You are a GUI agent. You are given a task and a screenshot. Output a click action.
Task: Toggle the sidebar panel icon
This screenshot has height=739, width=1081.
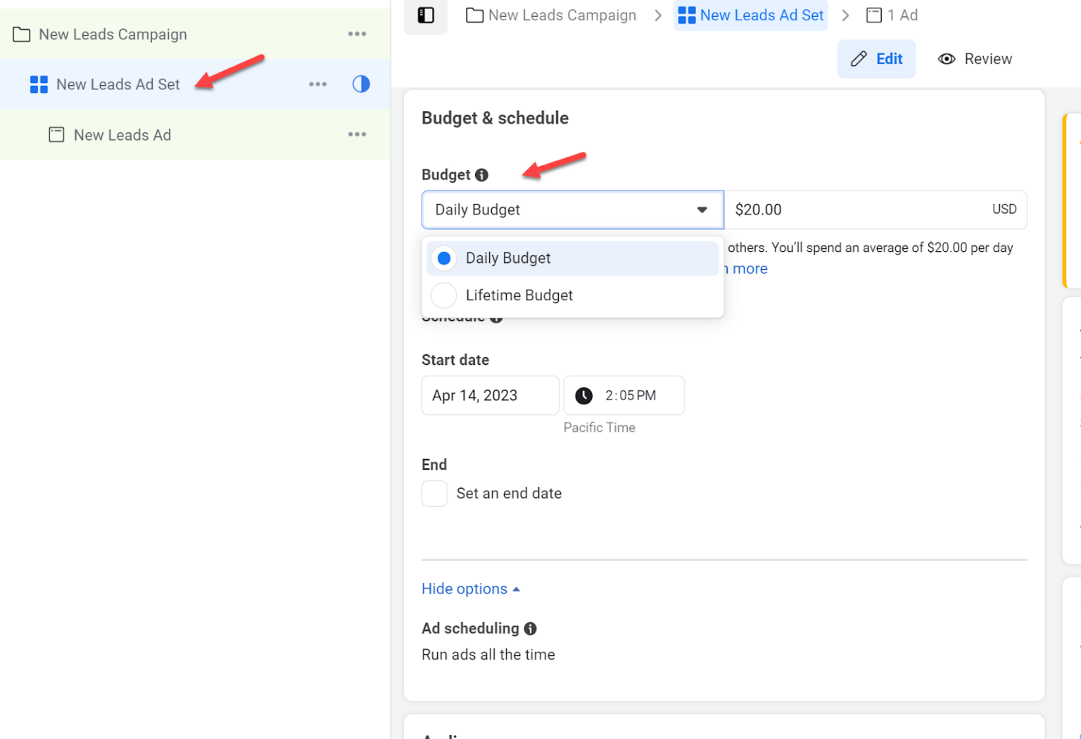coord(426,15)
